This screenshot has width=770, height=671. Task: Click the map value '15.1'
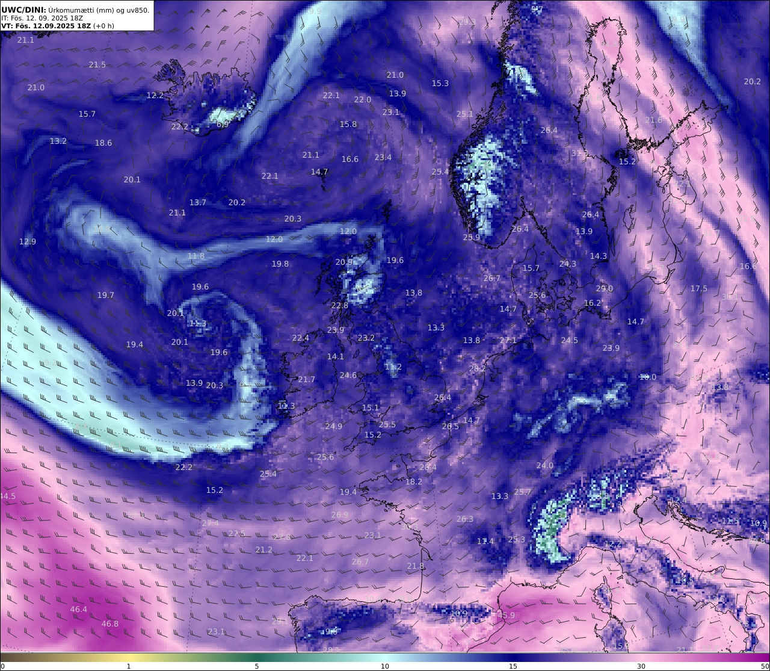[x=371, y=407]
